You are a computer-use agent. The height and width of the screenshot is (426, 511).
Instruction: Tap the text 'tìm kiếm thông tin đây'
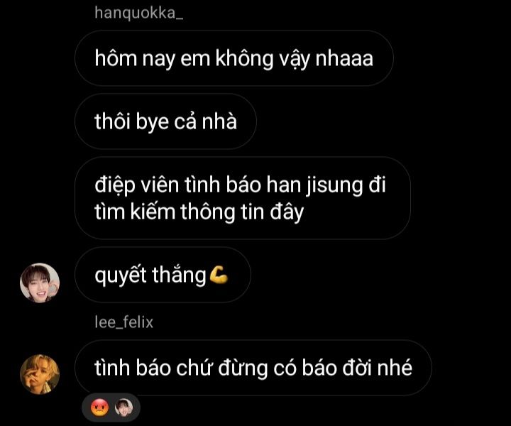tap(199, 212)
